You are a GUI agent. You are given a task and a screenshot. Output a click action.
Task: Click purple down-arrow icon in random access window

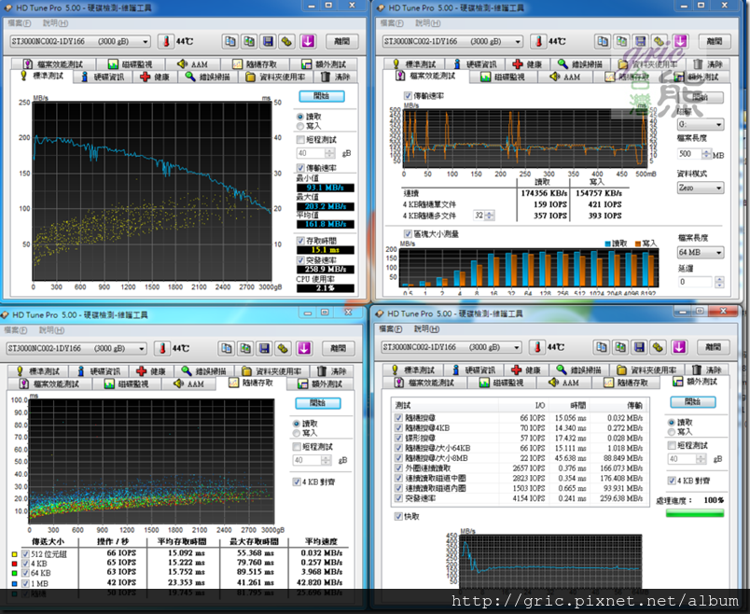tap(304, 348)
